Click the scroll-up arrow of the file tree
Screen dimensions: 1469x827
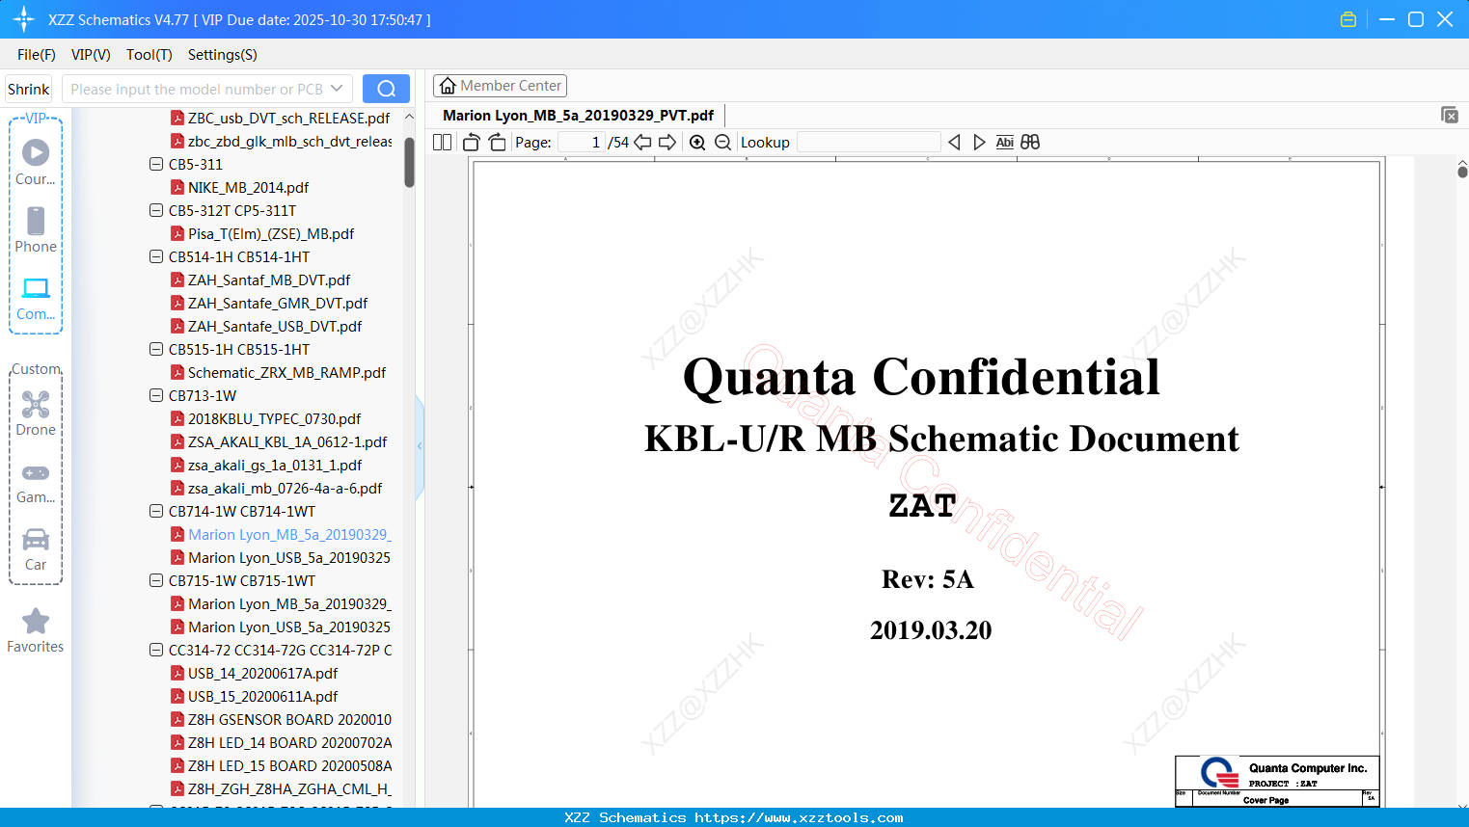coord(409,117)
